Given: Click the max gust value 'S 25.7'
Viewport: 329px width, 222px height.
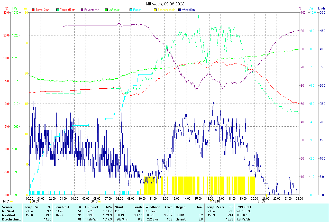Looking at the screenshot, I should point(168,215).
